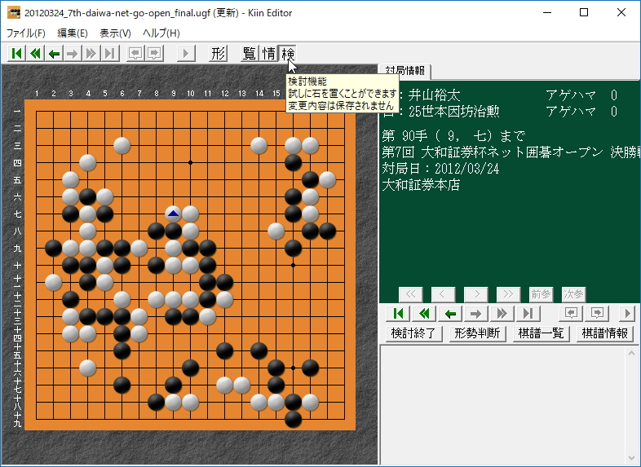This screenshot has width=641, height=467.
Task: Go to next variation in top toolbar
Action: tap(154, 54)
